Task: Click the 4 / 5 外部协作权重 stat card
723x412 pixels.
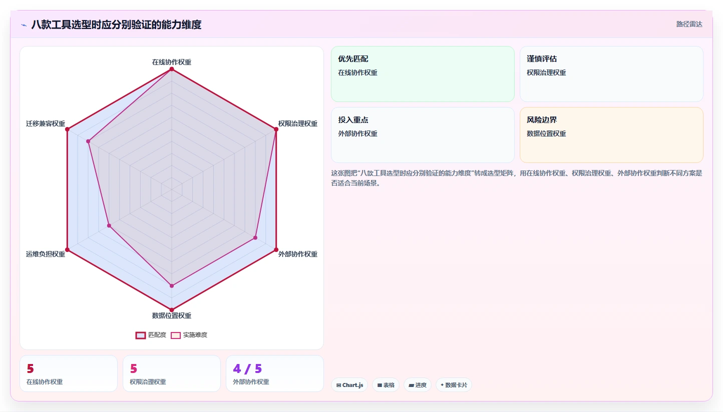Action: click(x=275, y=373)
